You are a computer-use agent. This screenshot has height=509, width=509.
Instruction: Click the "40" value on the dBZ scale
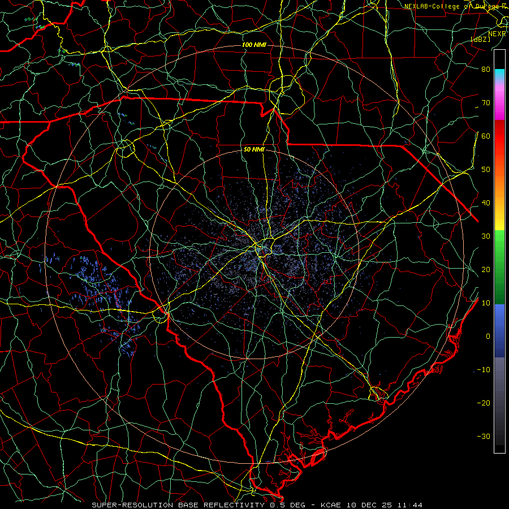(486, 203)
